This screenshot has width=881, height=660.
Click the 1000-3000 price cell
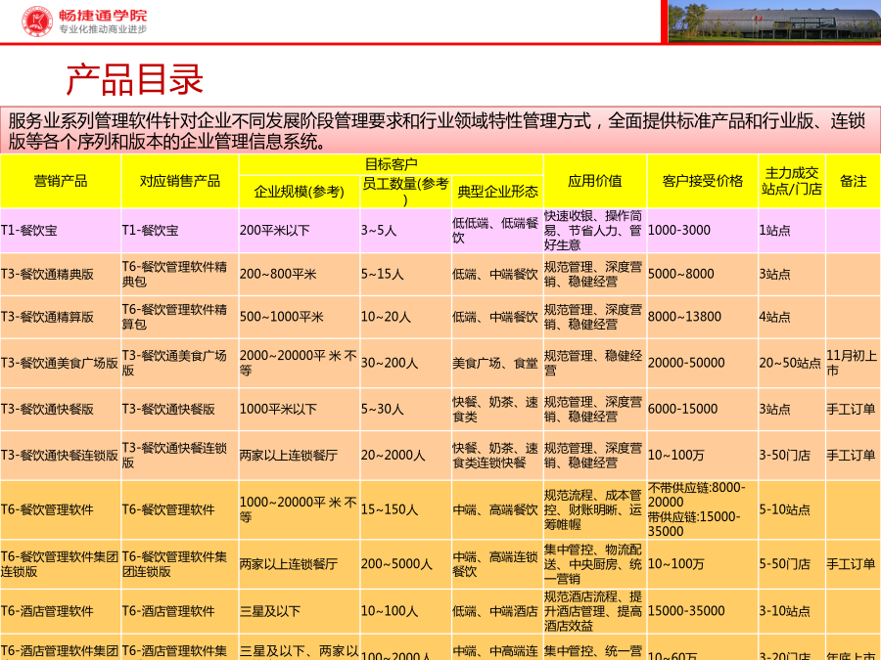pos(702,231)
